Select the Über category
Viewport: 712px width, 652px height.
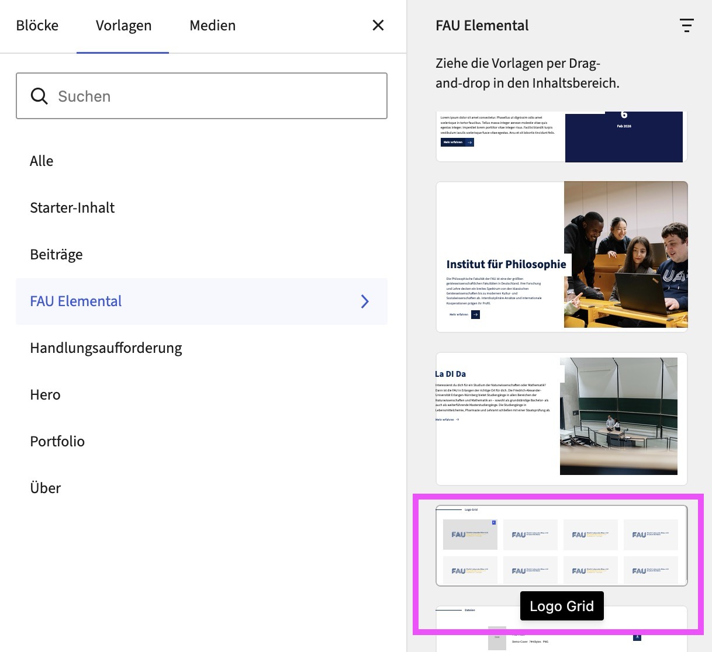45,488
